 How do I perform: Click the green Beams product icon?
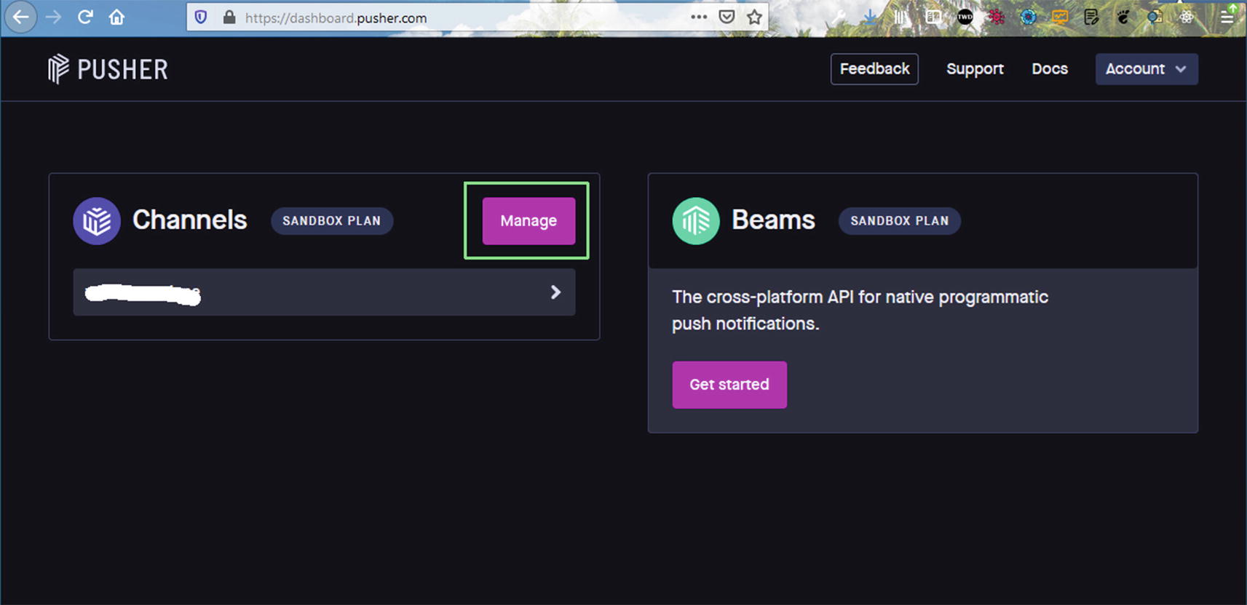(696, 221)
